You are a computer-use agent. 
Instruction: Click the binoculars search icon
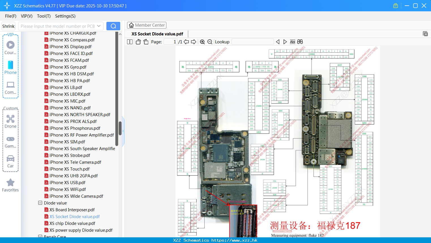click(x=300, y=42)
